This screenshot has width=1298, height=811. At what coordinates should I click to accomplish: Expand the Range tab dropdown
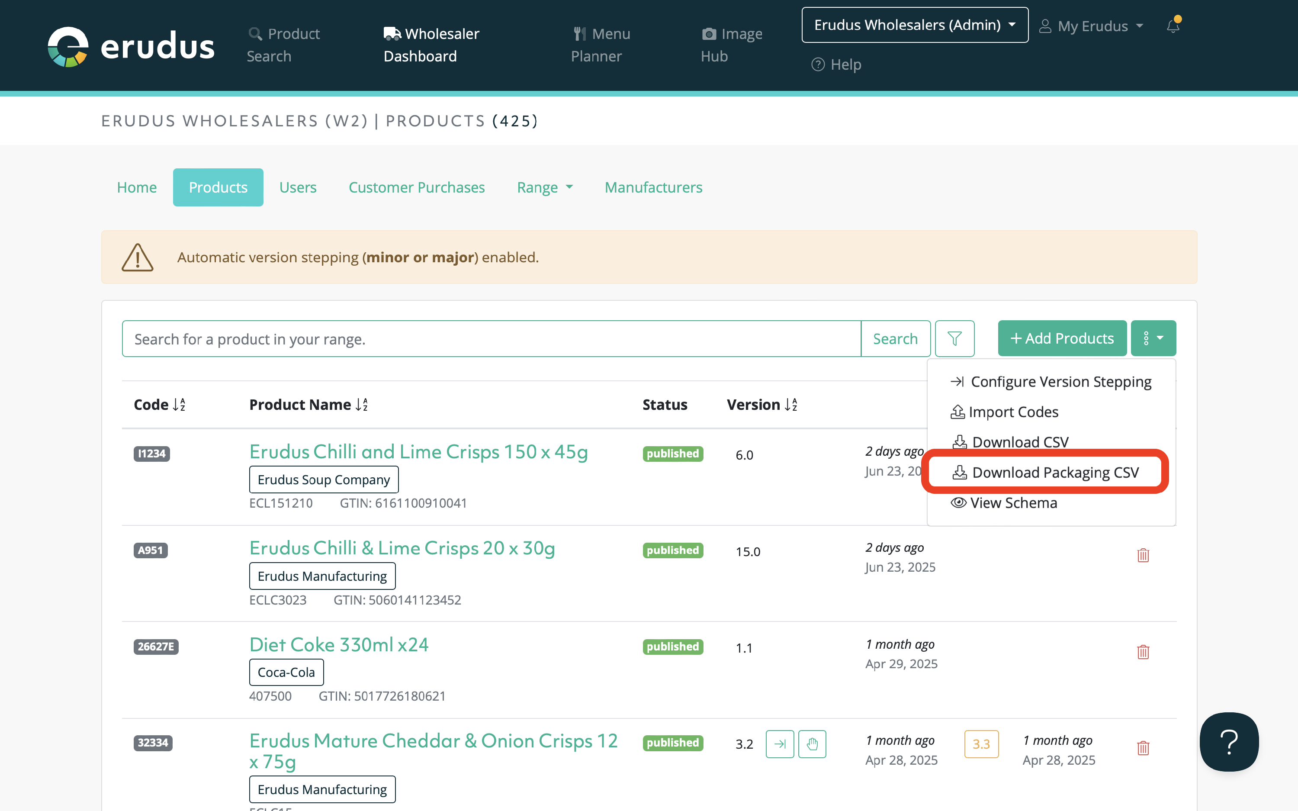(x=544, y=187)
